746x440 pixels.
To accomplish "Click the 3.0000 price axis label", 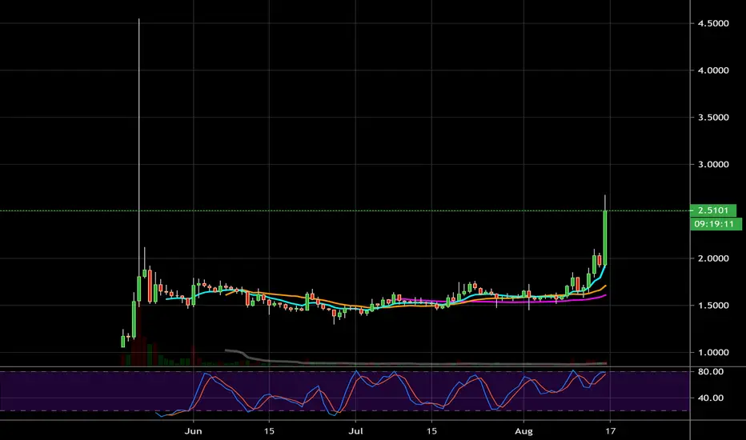I will point(713,165).
